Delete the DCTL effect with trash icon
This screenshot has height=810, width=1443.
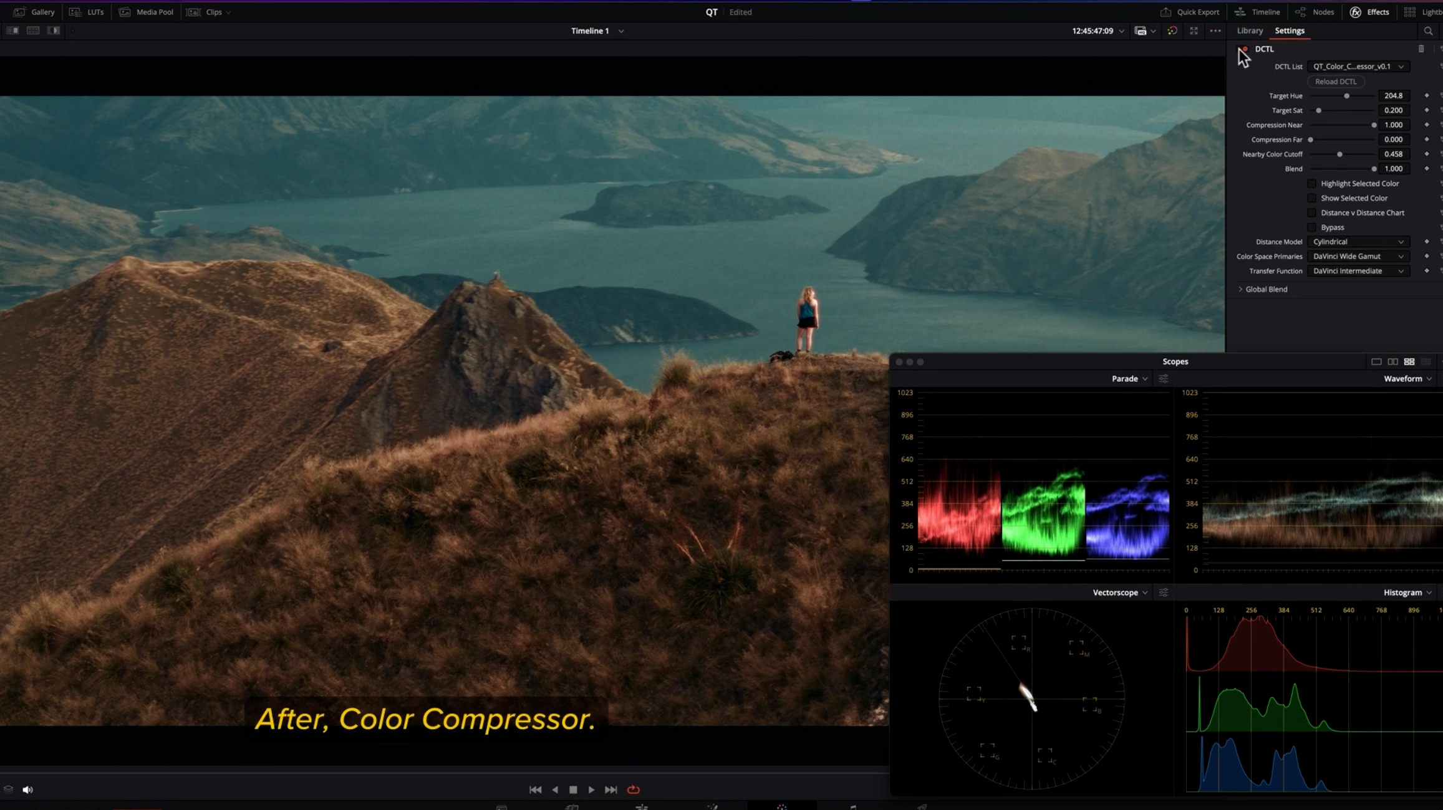[1421, 49]
